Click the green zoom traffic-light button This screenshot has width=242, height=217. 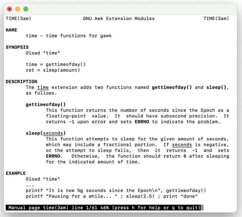26,9
